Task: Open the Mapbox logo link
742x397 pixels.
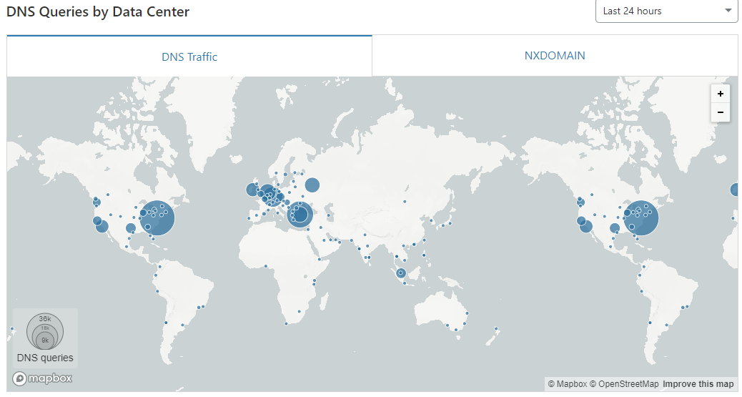Action: (43, 378)
